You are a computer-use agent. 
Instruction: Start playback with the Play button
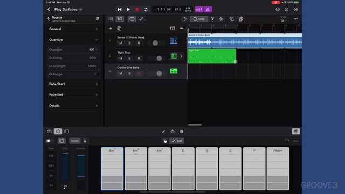(128, 10)
